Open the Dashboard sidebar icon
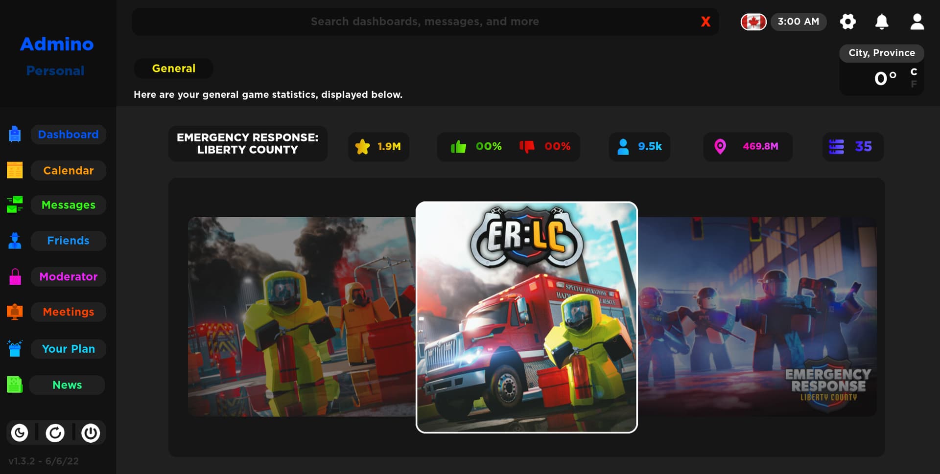Viewport: 940px width, 474px height. point(15,134)
